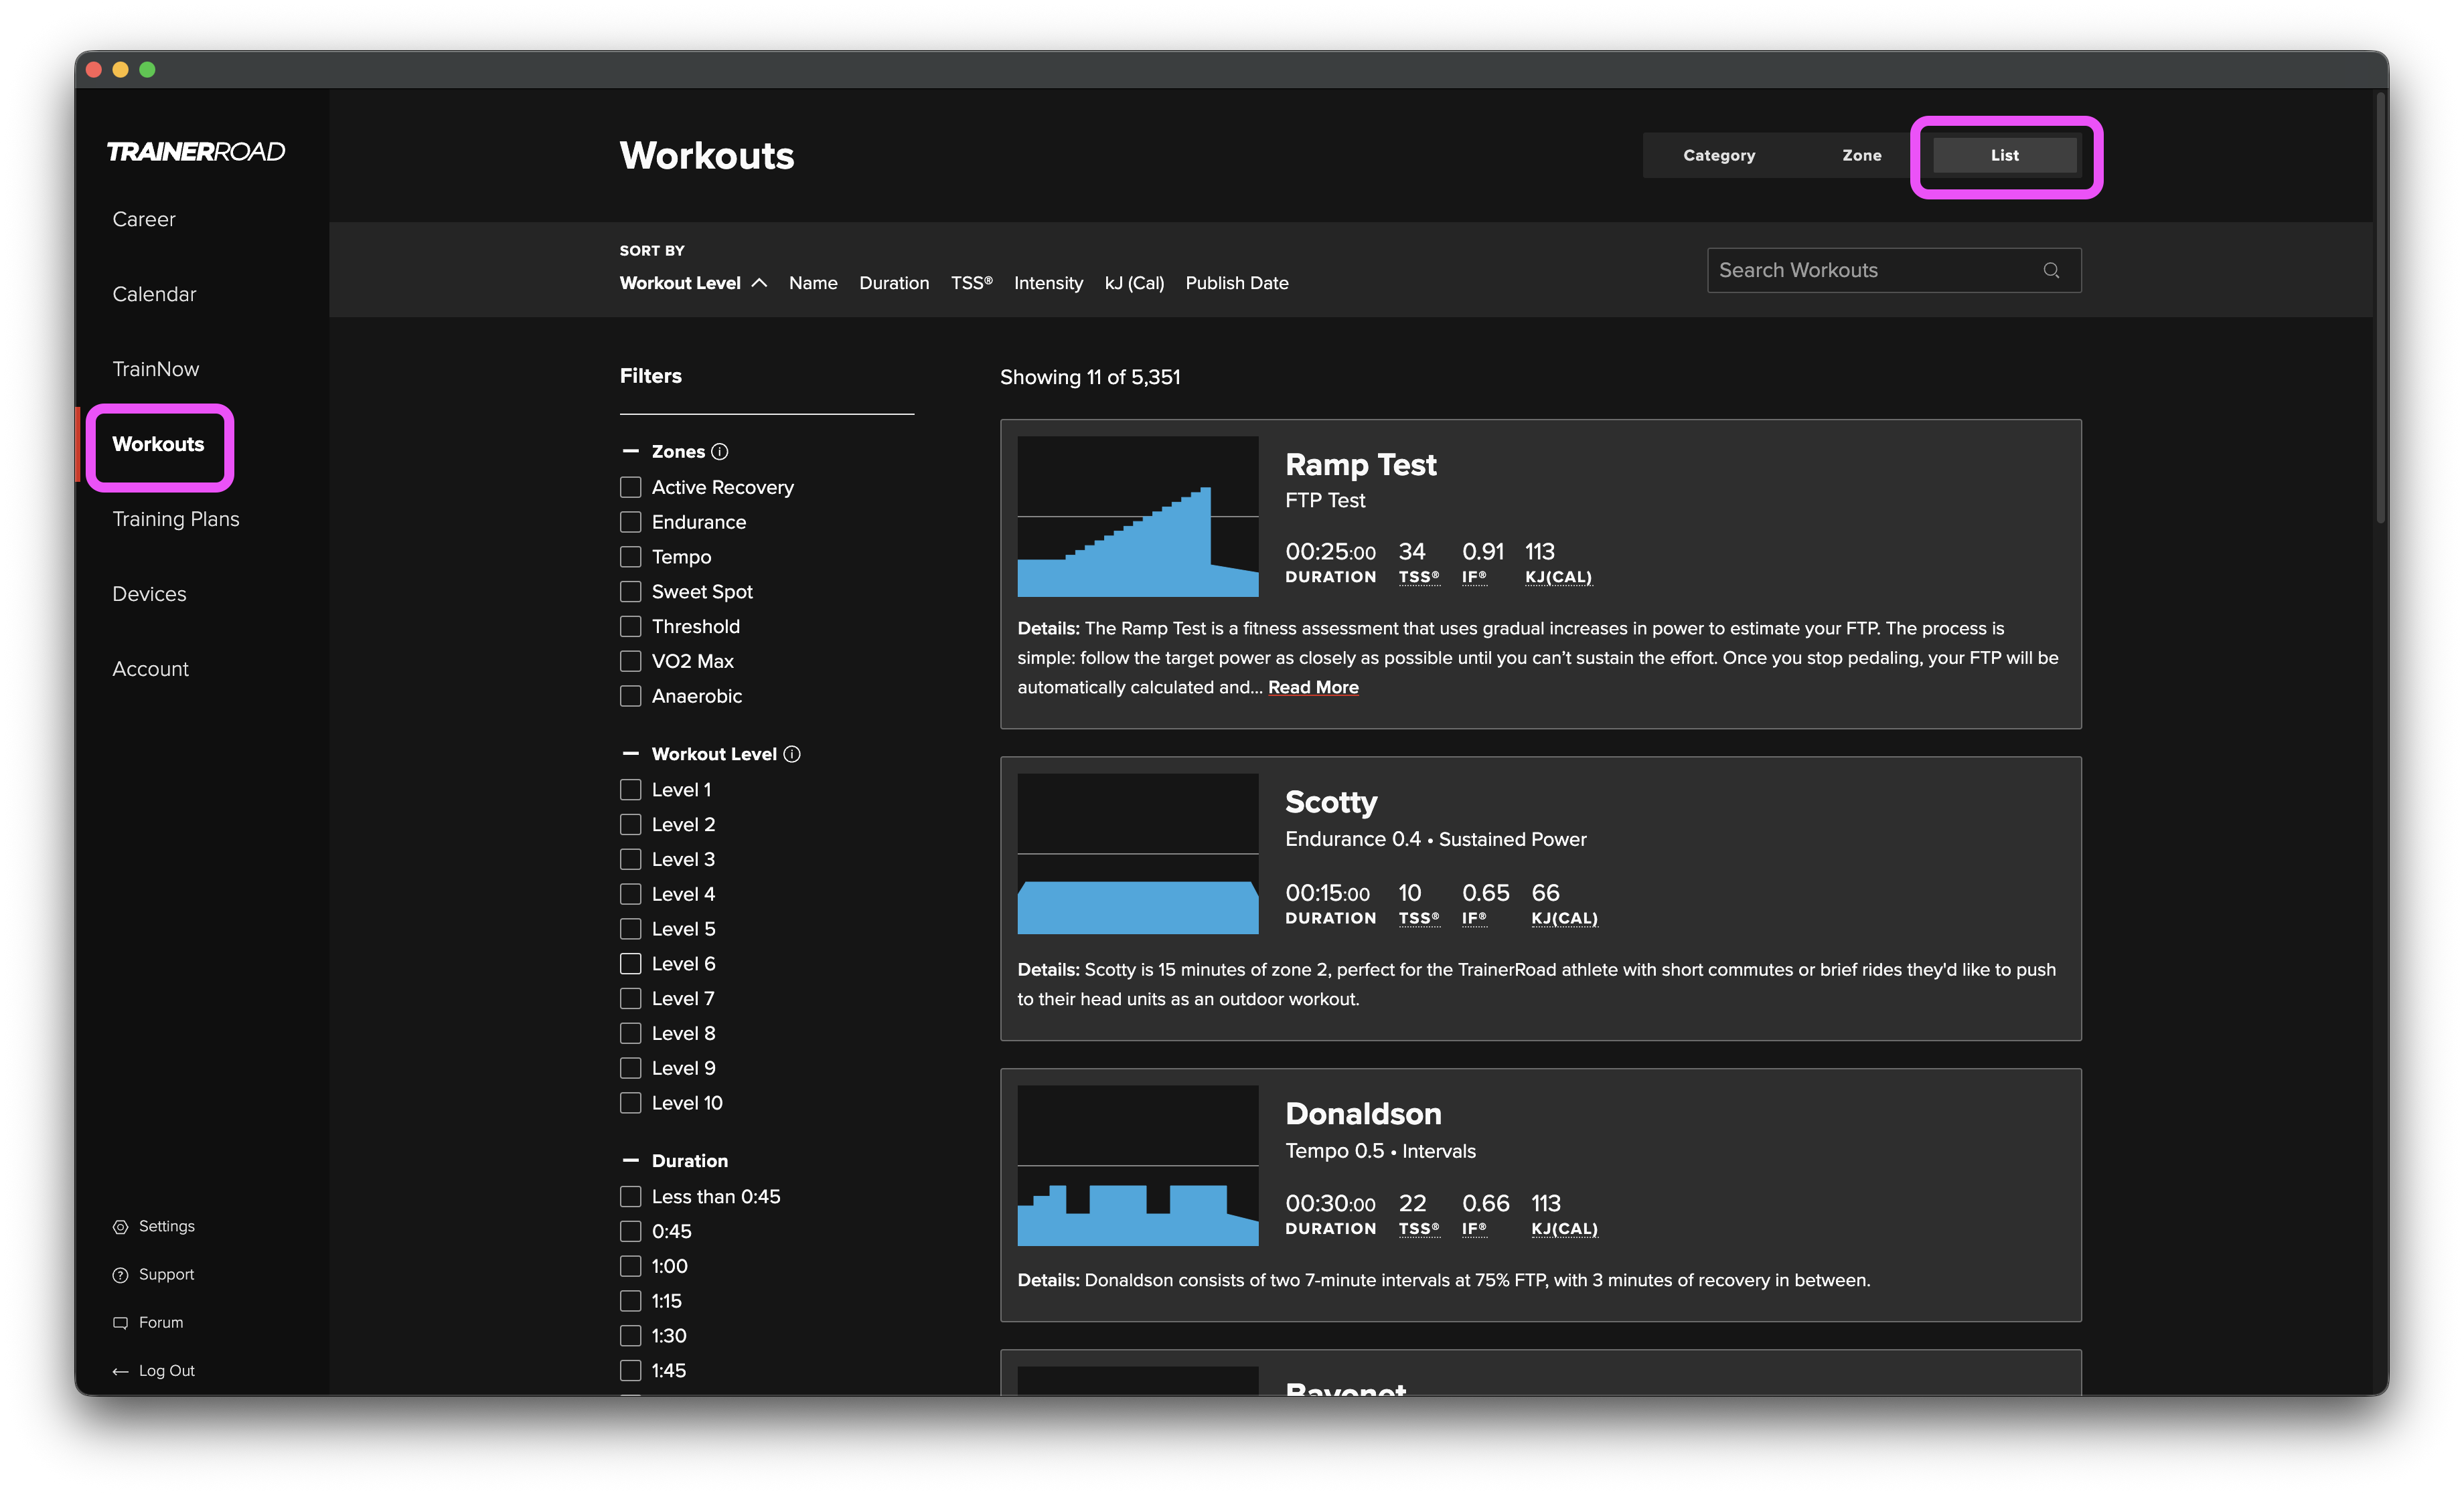Open Account in the sidebar
2464x1495 pixels.
[150, 669]
